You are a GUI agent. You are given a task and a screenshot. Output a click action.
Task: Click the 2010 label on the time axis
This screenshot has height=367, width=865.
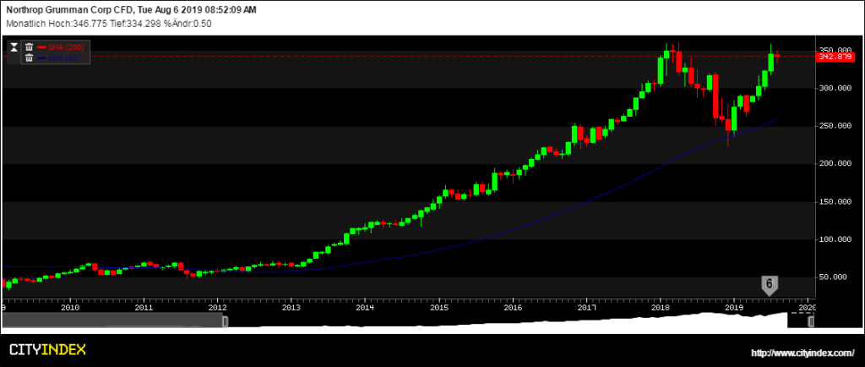(x=69, y=307)
